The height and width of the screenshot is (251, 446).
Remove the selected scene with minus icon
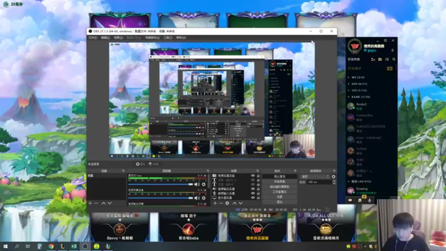96,203
